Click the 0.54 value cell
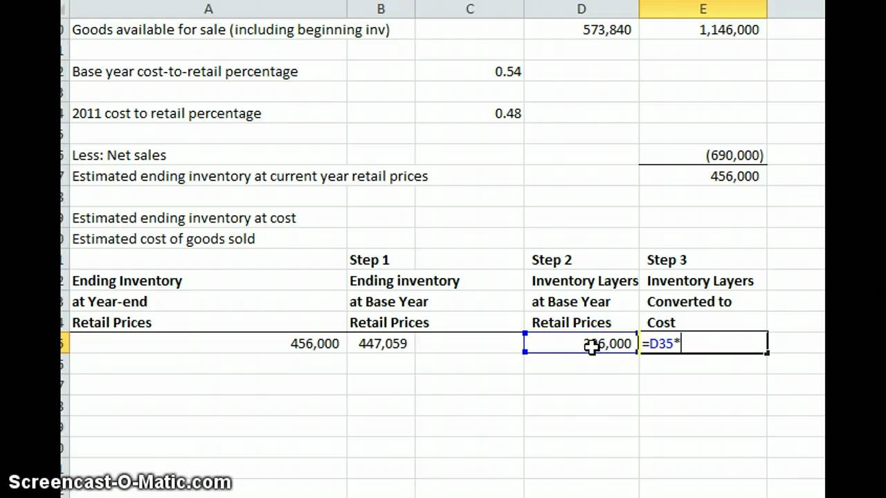Image resolution: width=886 pixels, height=498 pixels. (x=470, y=72)
